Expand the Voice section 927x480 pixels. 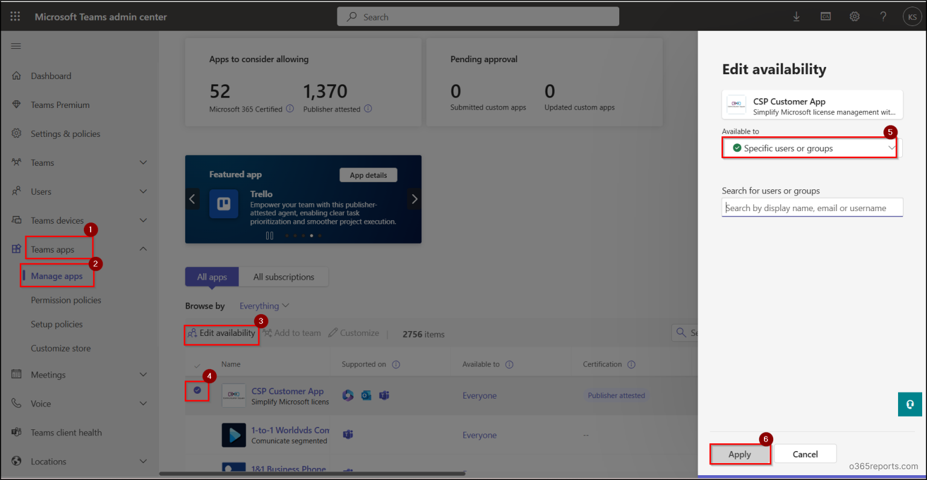point(143,403)
